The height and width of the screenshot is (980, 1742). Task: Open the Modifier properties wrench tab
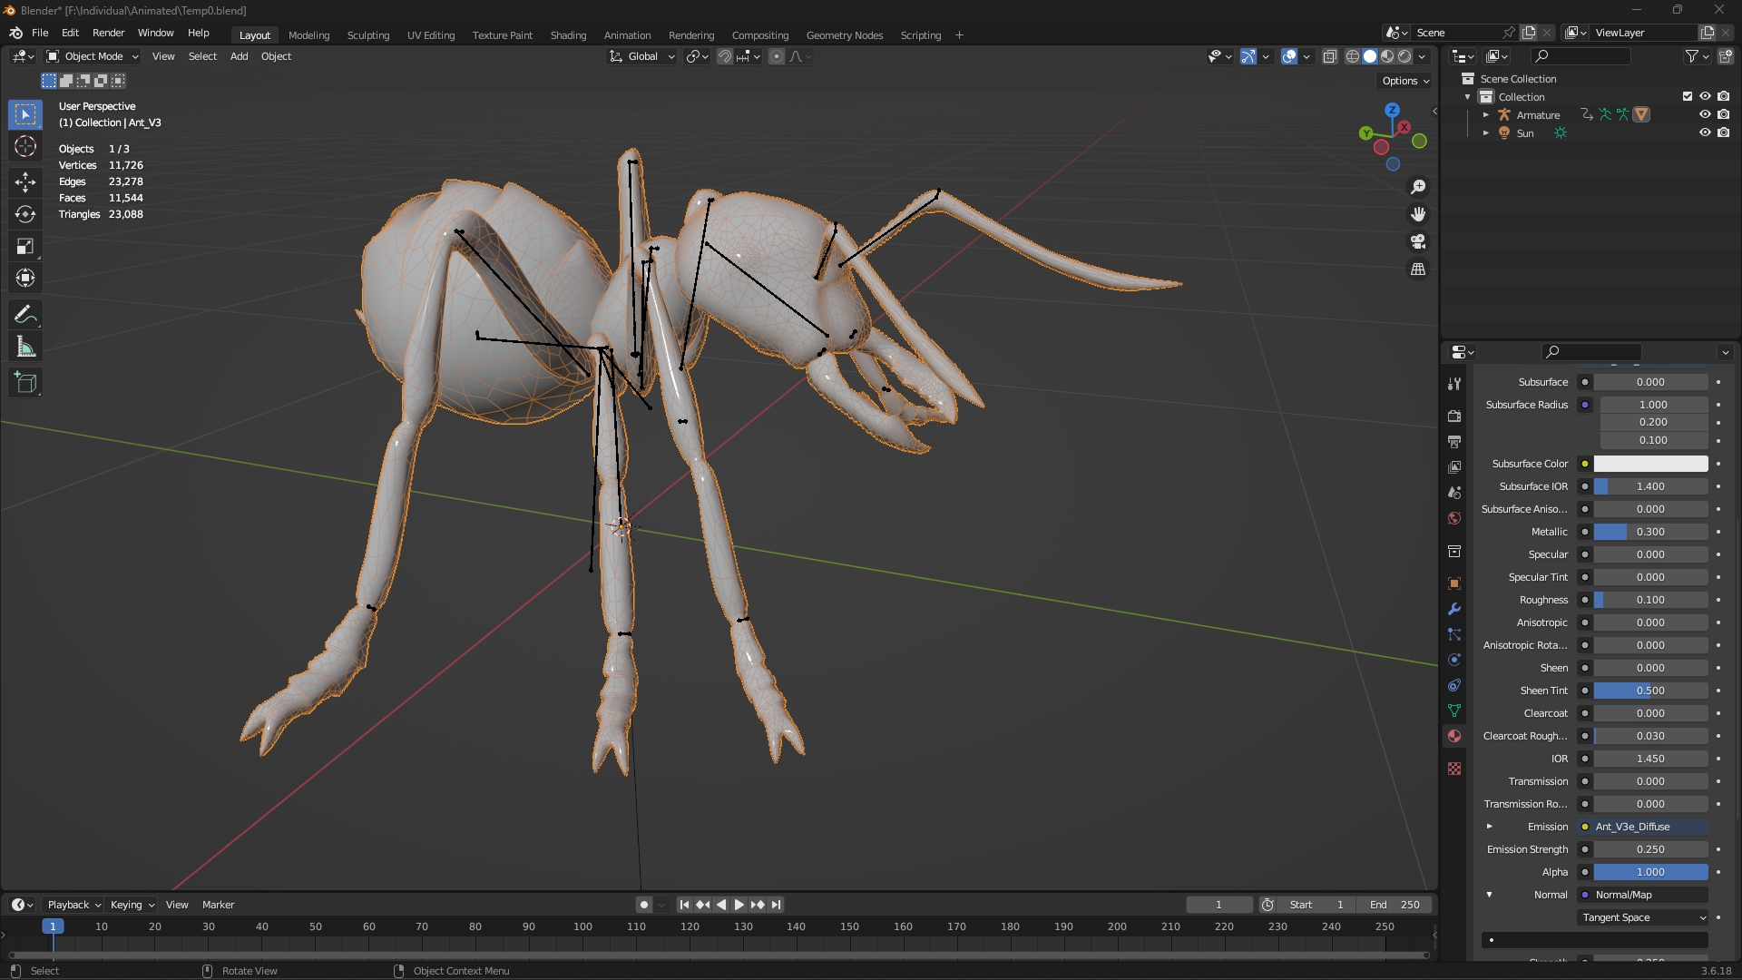1454,609
